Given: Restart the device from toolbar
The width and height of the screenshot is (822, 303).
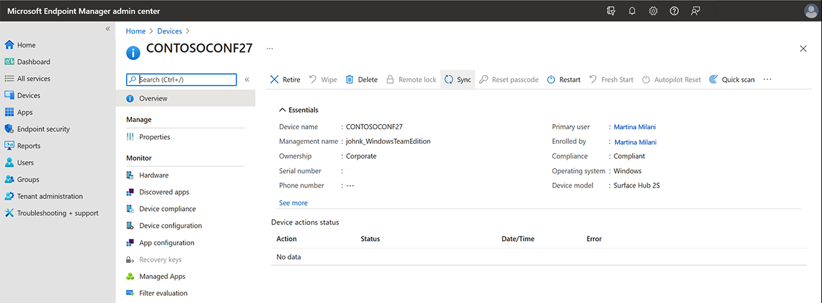Looking at the screenshot, I should point(563,79).
